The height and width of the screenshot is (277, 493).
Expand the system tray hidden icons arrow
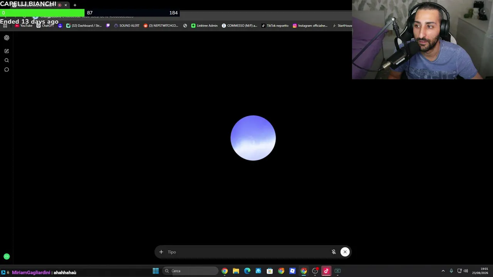pyautogui.click(x=443, y=271)
